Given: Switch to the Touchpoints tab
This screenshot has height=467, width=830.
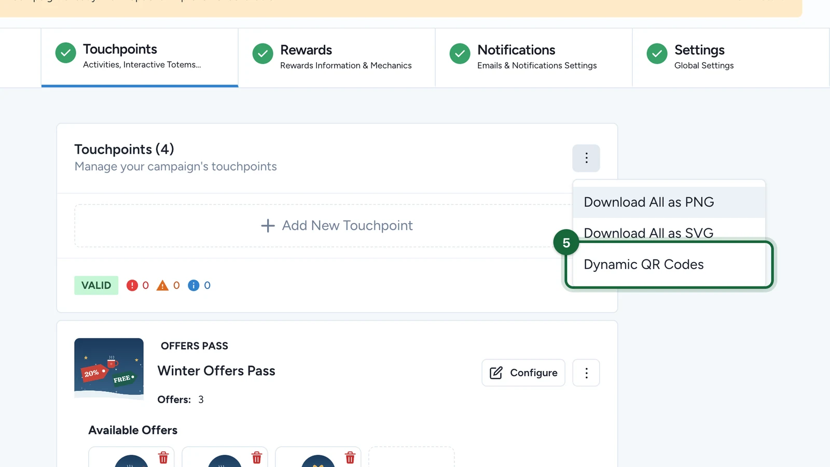Looking at the screenshot, I should click(140, 57).
